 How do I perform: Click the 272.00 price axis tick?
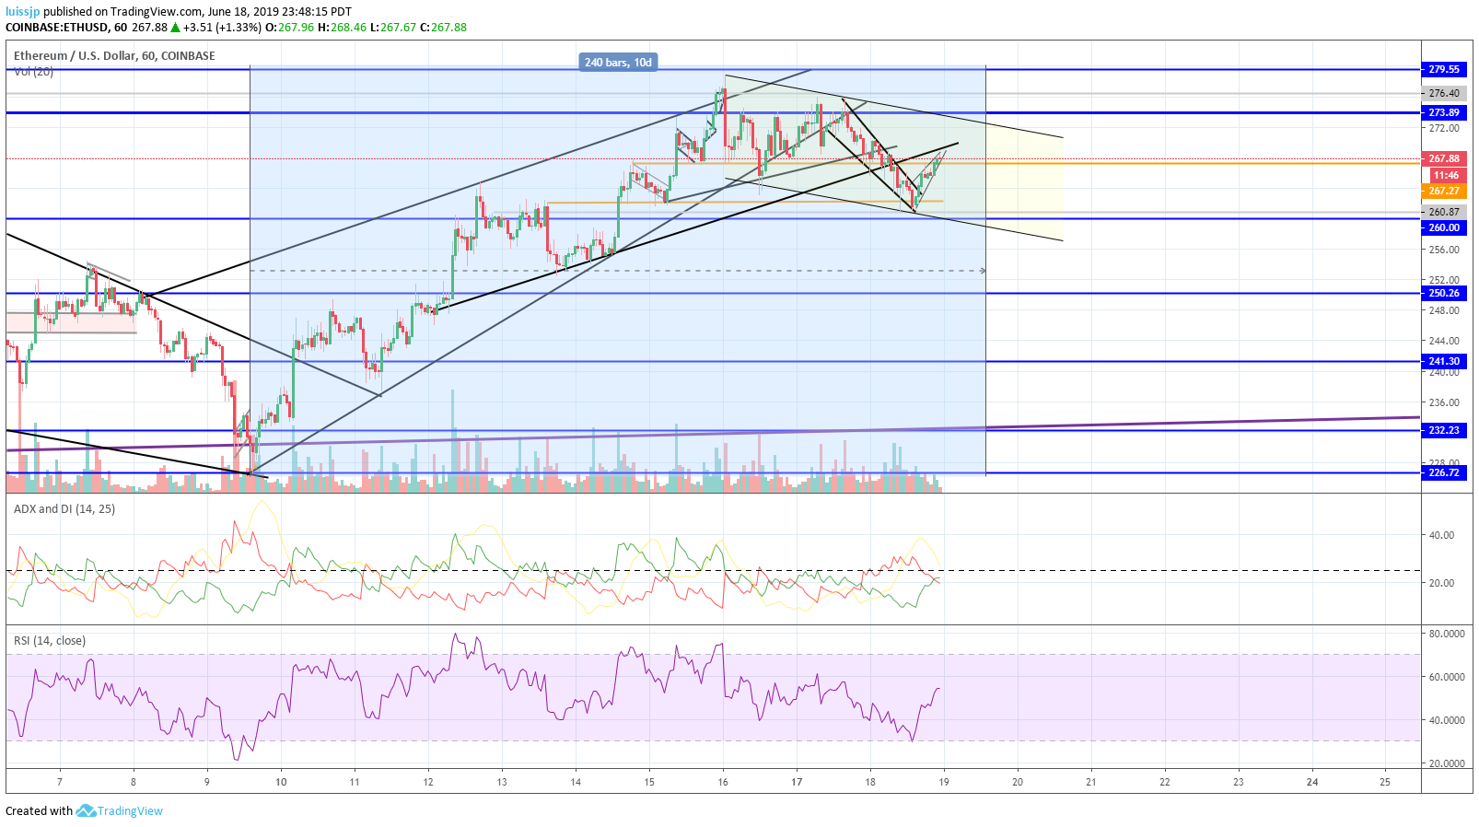pos(1444,128)
